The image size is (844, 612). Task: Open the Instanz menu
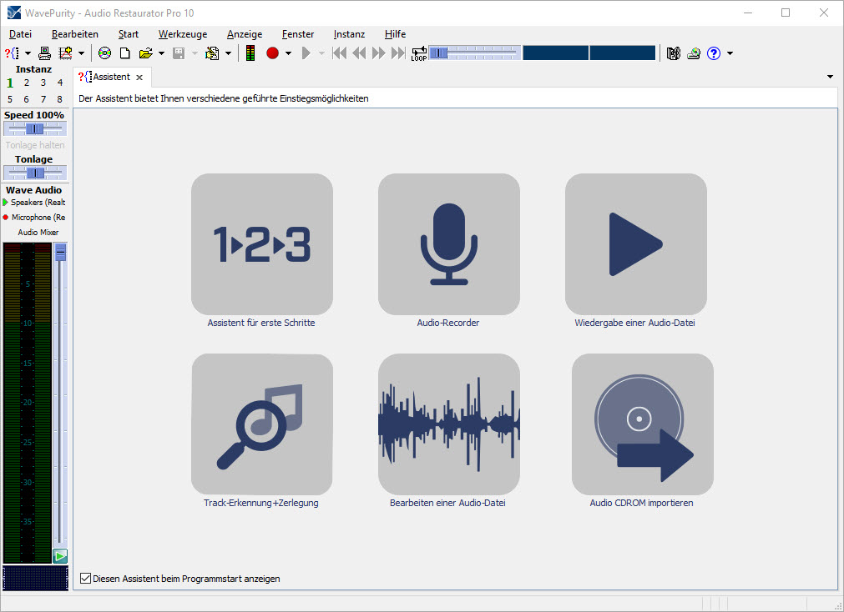pos(349,34)
